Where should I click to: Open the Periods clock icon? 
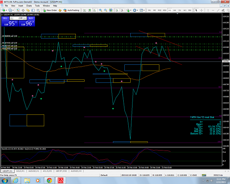point(135,10)
